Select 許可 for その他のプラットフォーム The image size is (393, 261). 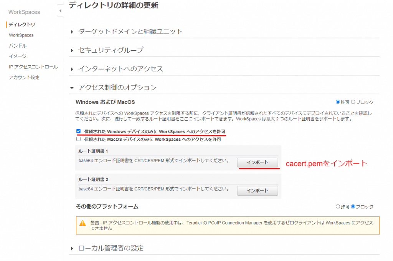click(x=338, y=206)
